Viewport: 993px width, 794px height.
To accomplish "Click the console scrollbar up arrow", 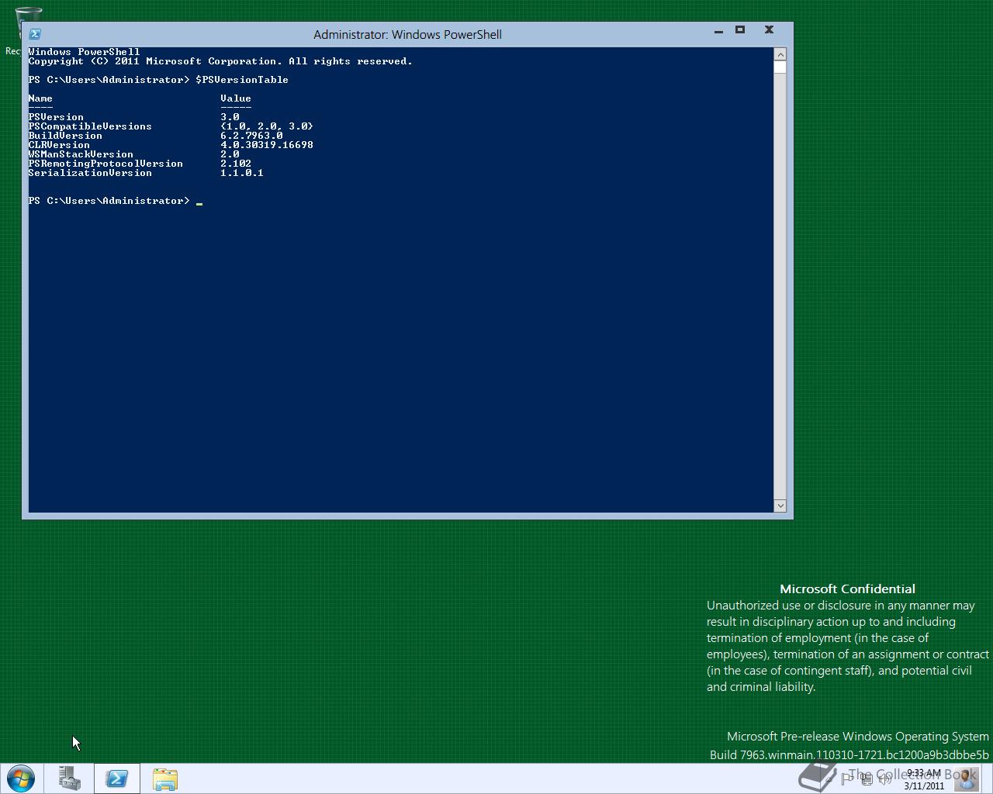I will coord(780,54).
